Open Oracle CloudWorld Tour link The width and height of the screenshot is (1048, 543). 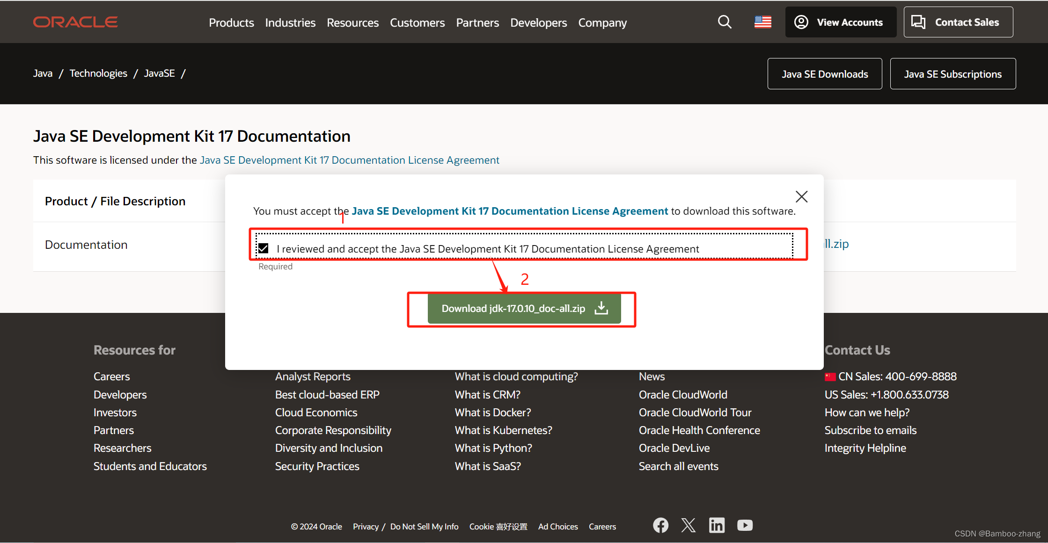695,413
